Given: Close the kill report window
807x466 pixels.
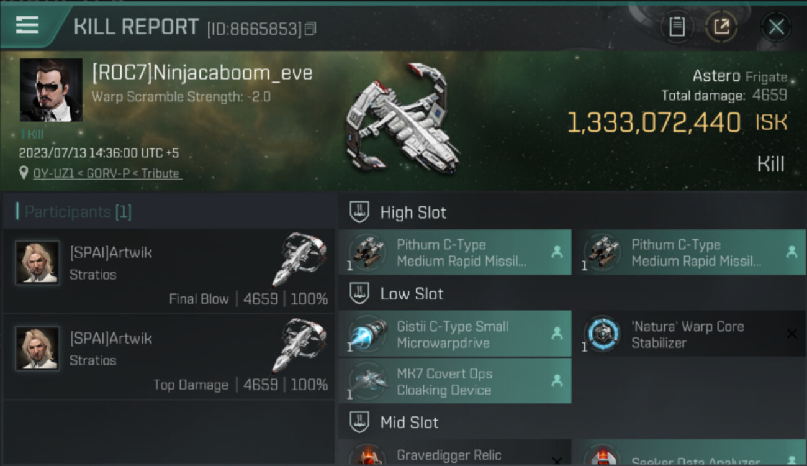Looking at the screenshot, I should click(x=776, y=27).
